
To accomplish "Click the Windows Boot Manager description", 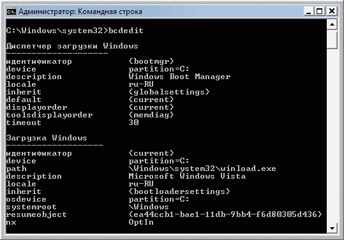I will tap(179, 77).
